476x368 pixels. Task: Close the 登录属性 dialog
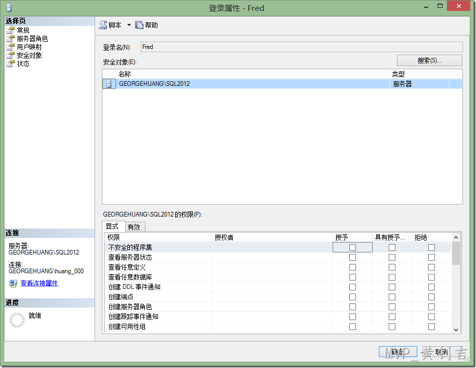(459, 6)
